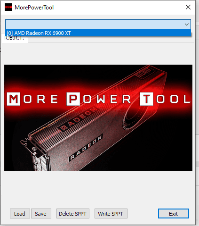
Task: Close the MorePowerTool window
Action: 188,7
